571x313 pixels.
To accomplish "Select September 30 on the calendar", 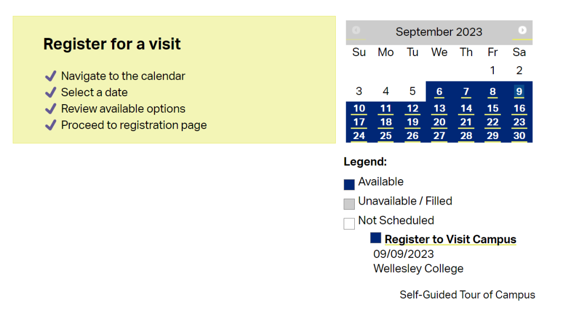I will click(x=519, y=136).
